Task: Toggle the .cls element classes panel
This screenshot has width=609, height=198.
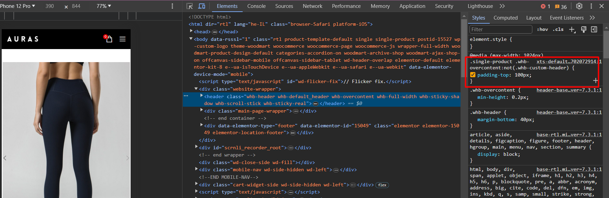Action: [558, 30]
